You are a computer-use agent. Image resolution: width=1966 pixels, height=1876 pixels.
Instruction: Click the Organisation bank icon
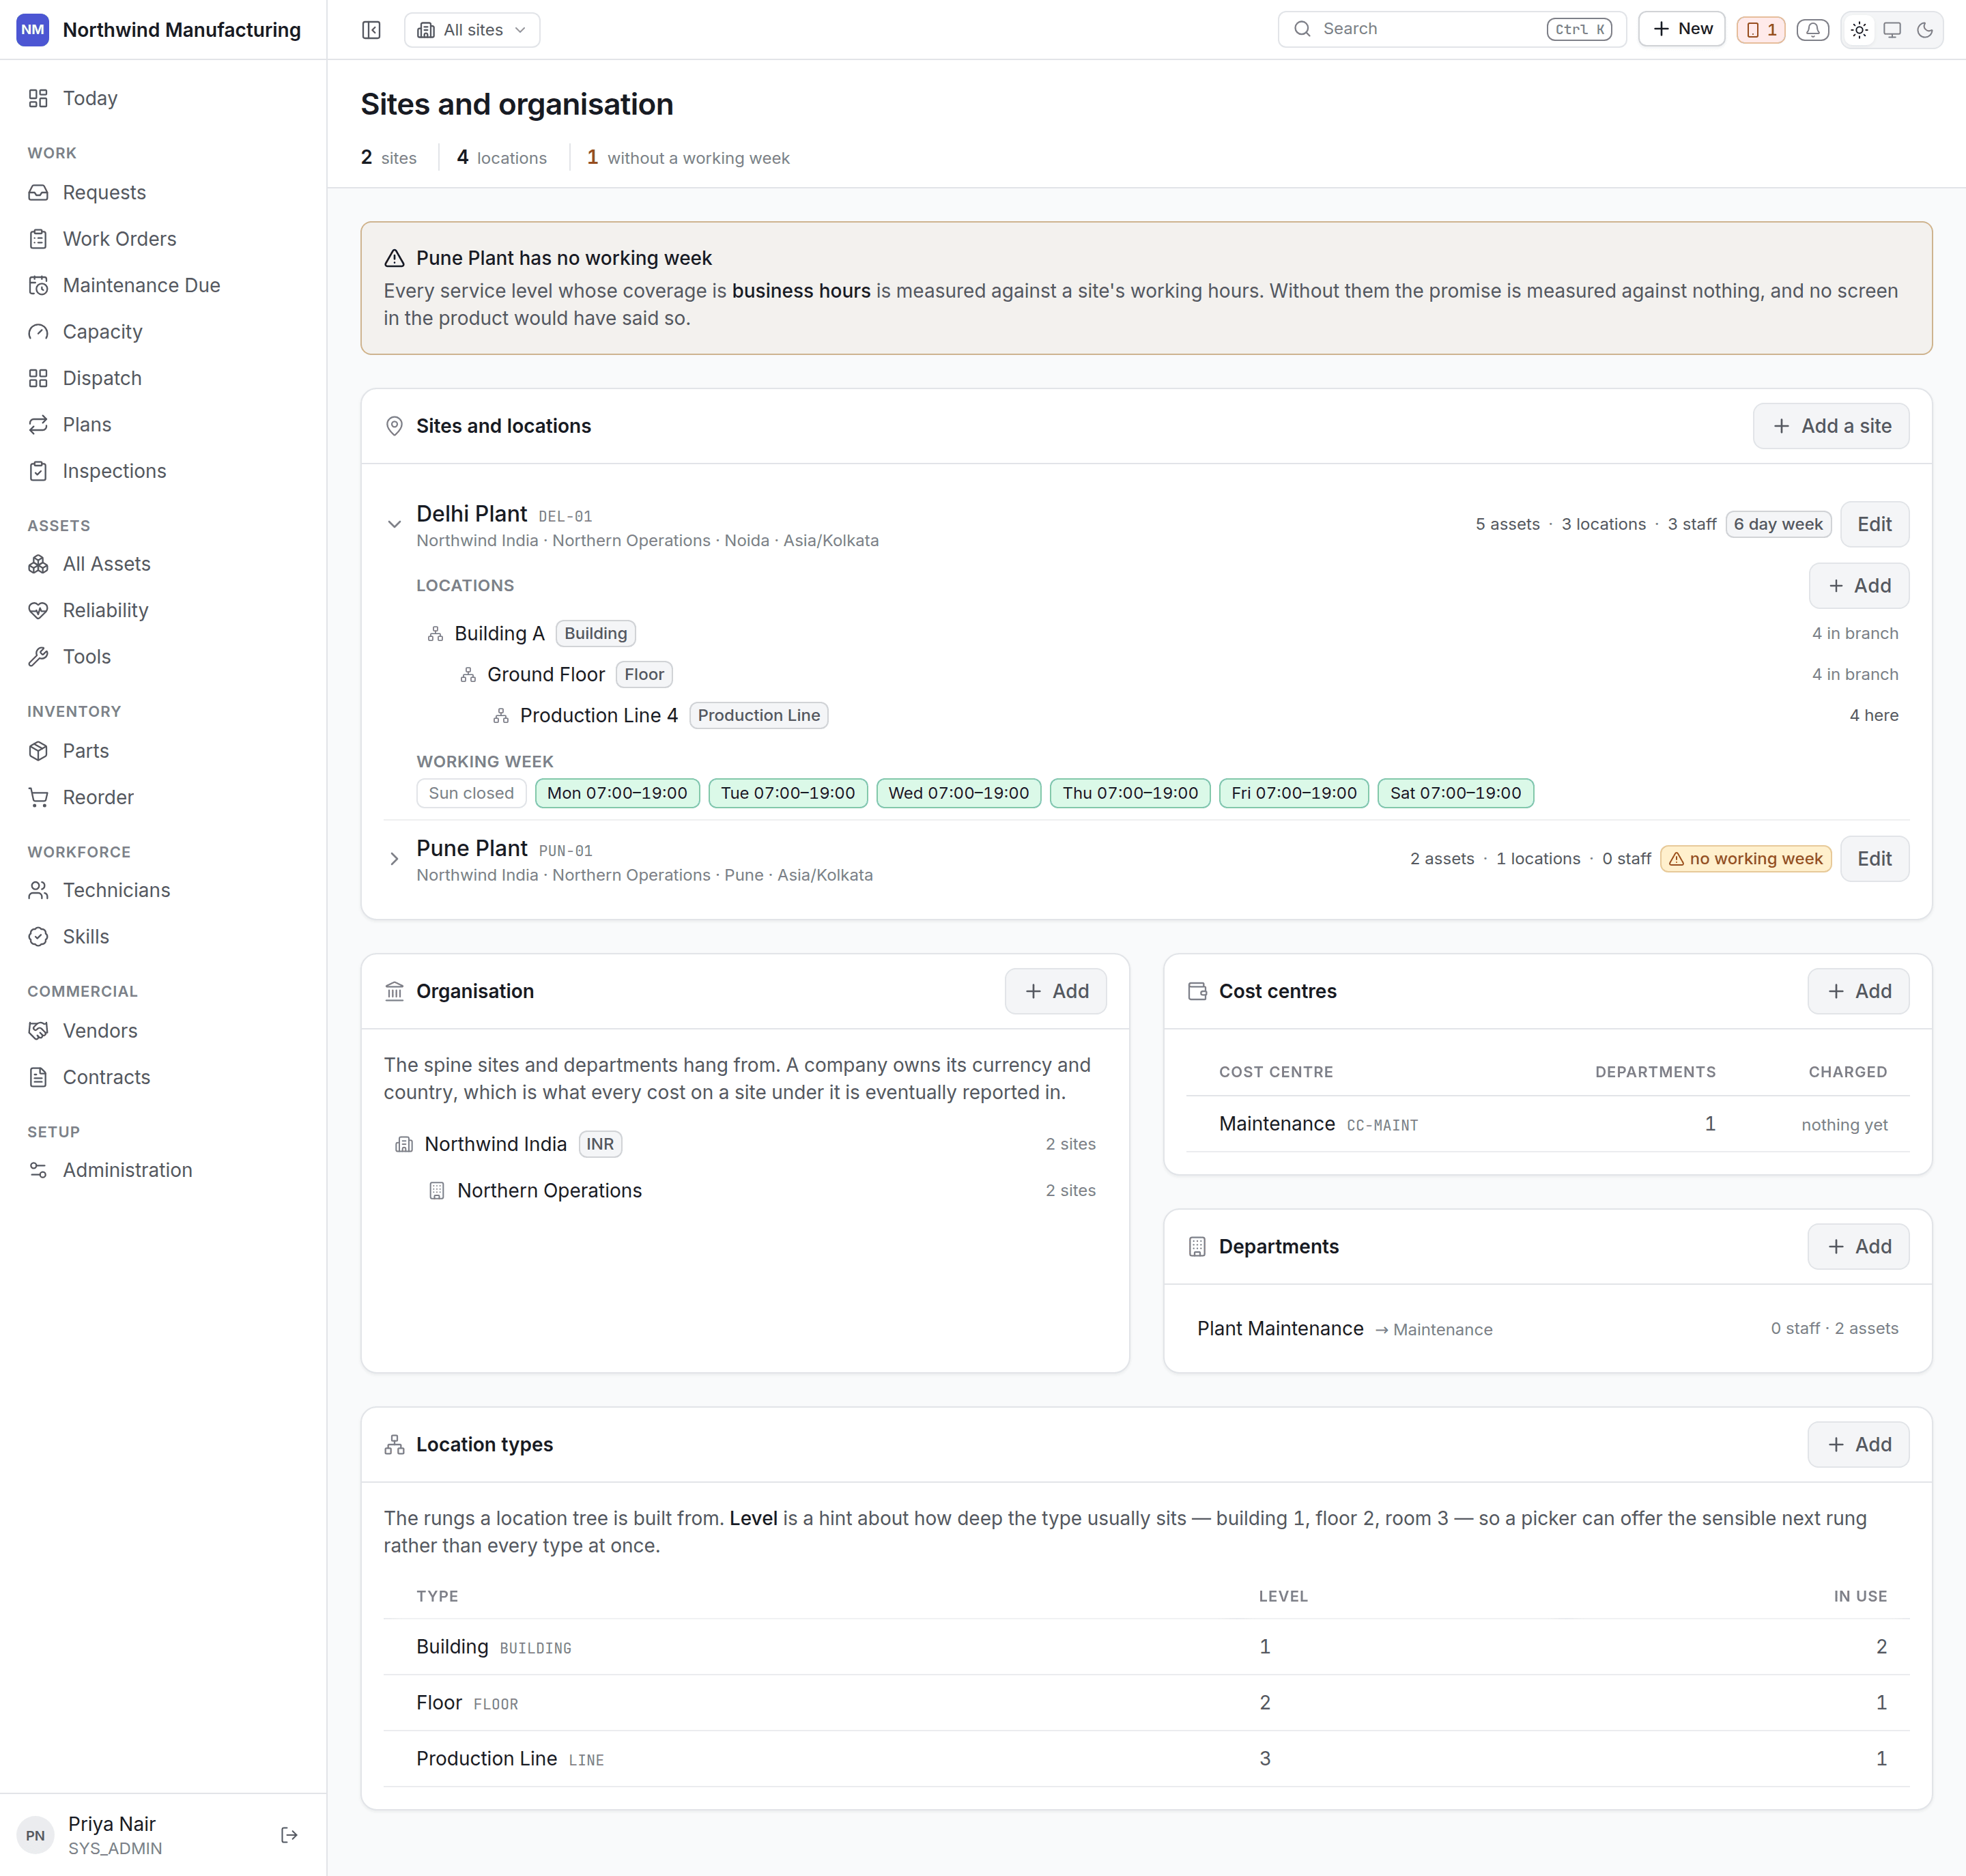(x=394, y=991)
